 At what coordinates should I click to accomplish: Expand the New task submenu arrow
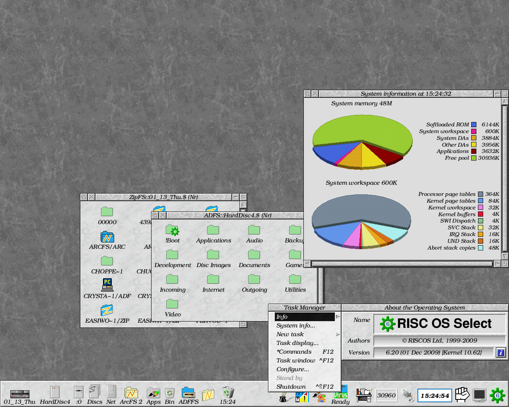(338, 334)
